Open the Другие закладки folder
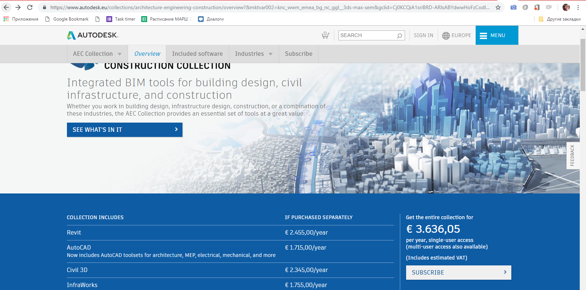Viewport: 586px width, 290px height. click(560, 19)
